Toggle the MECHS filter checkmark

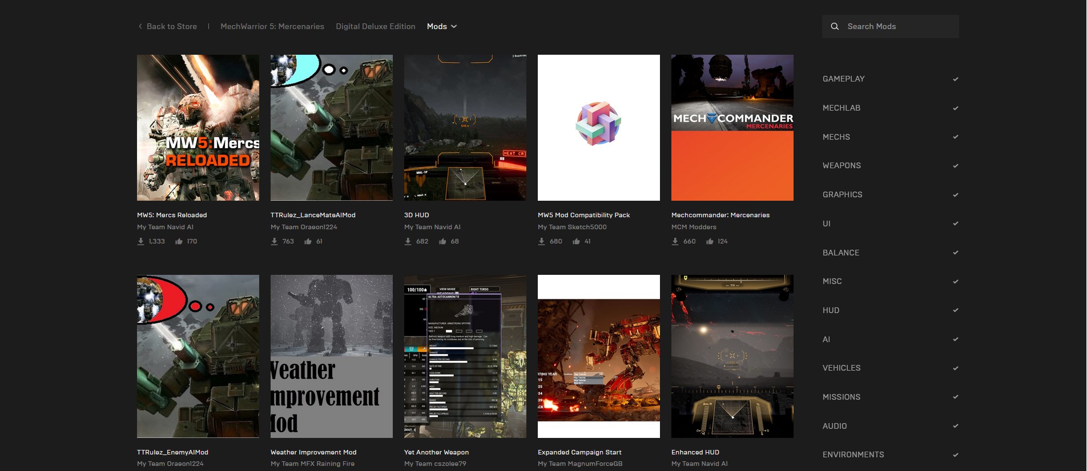point(956,137)
